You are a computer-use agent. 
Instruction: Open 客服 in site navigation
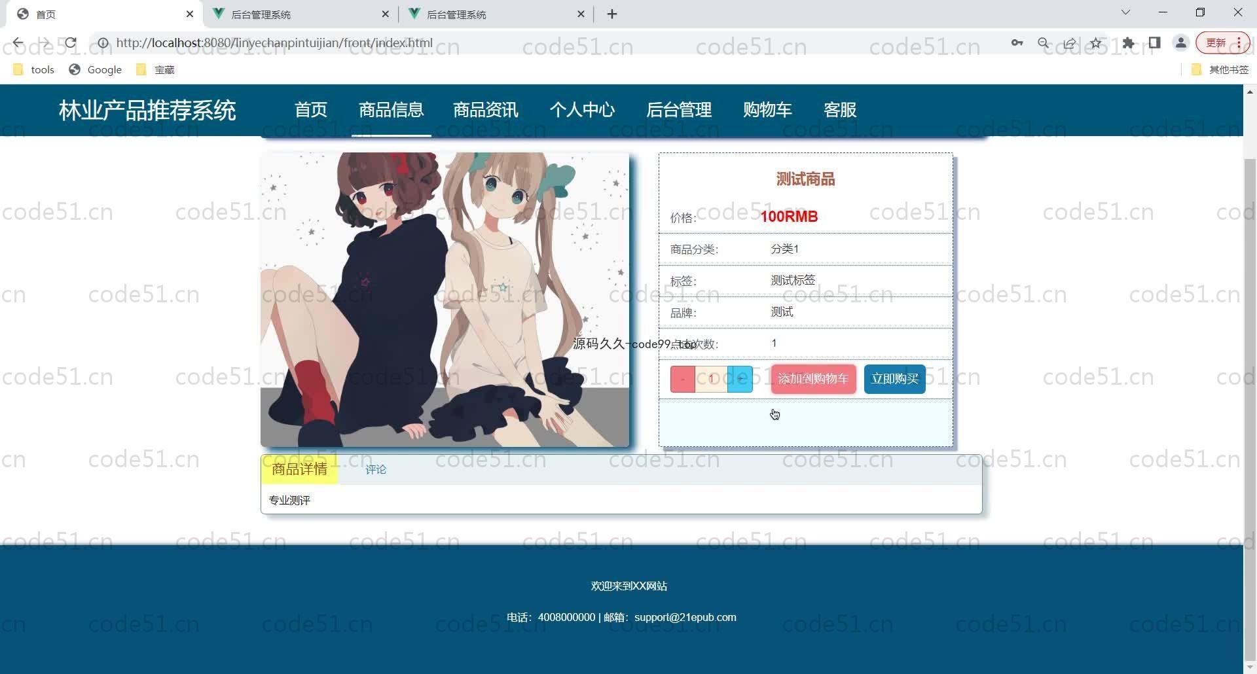[840, 110]
